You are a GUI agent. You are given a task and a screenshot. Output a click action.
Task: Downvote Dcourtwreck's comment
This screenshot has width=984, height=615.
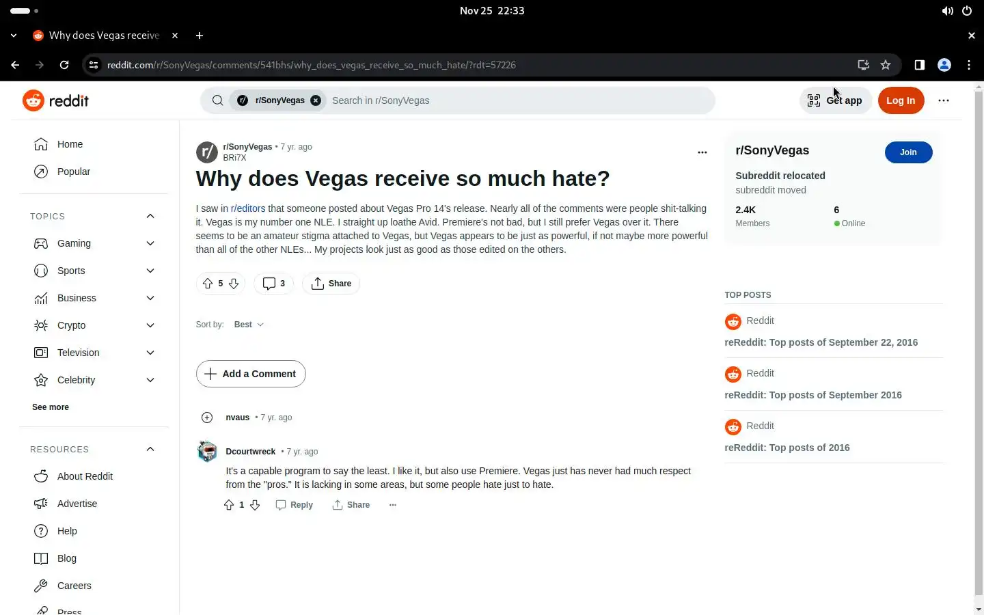[255, 505]
